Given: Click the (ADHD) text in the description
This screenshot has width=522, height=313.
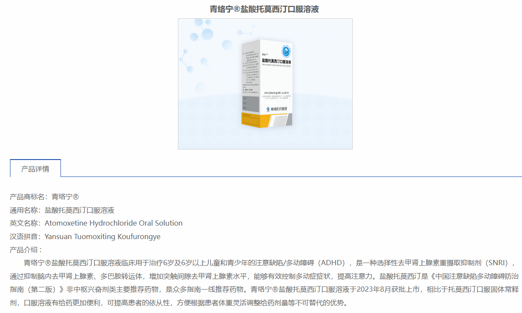Looking at the screenshot, I should 332,263.
